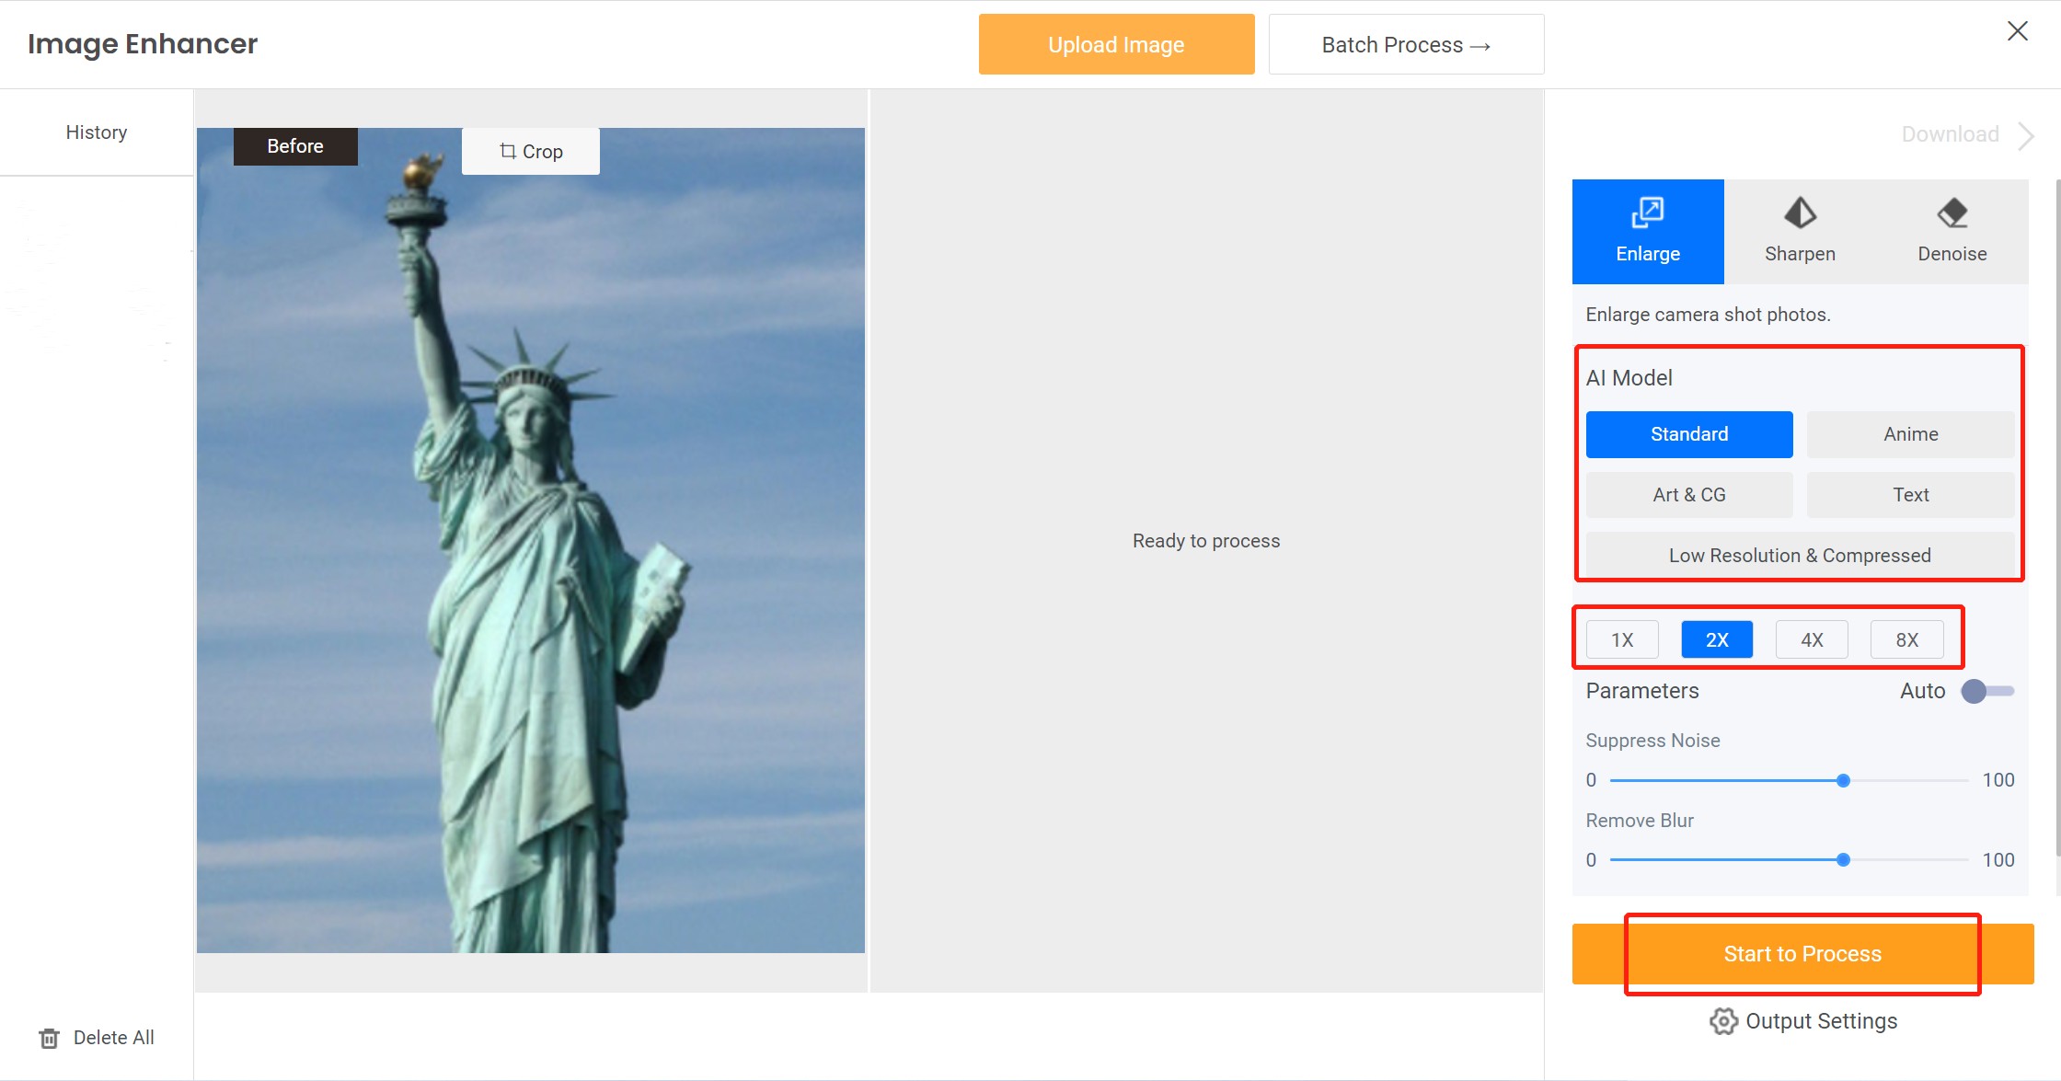Adjust the Suppress Noise slider handle
This screenshot has width=2061, height=1081.
point(1843,780)
